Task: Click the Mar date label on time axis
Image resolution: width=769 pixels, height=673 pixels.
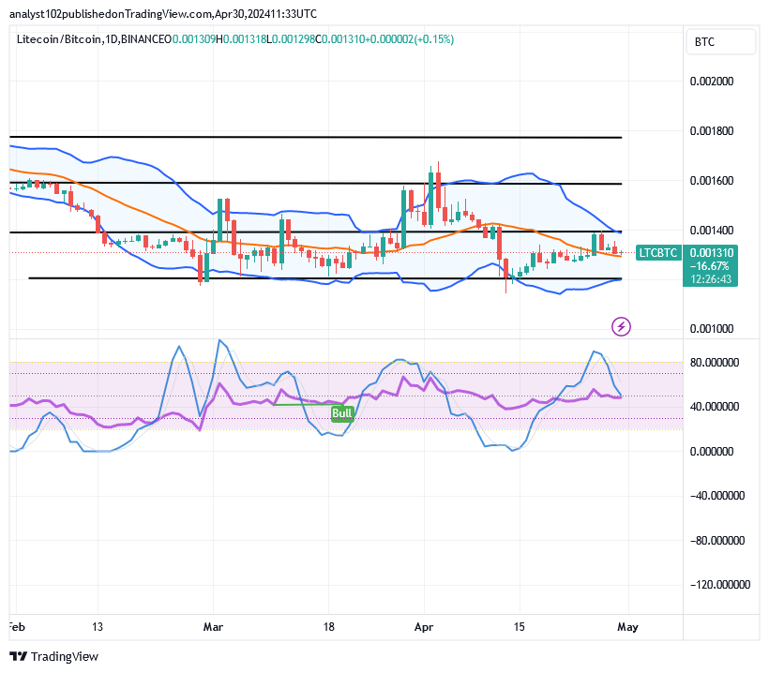Action: (x=213, y=627)
